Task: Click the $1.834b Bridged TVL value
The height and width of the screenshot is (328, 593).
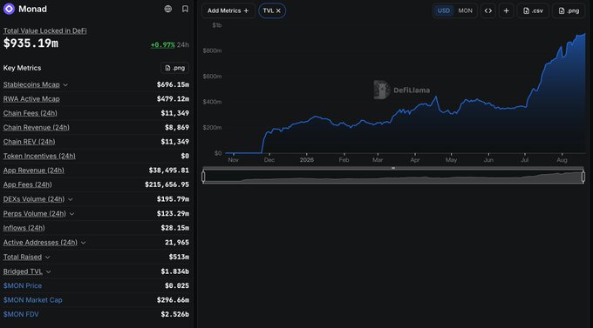Action: click(174, 271)
